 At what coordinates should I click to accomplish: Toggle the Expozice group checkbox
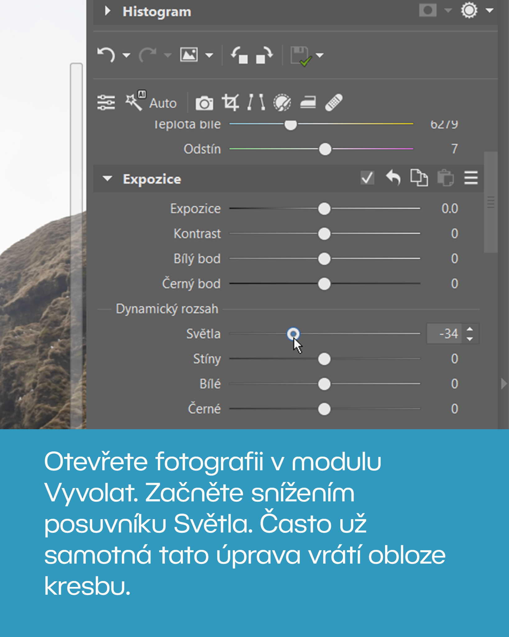(367, 178)
